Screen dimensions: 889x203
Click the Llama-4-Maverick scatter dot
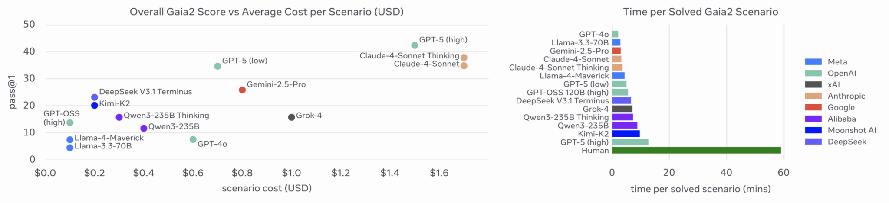point(70,139)
